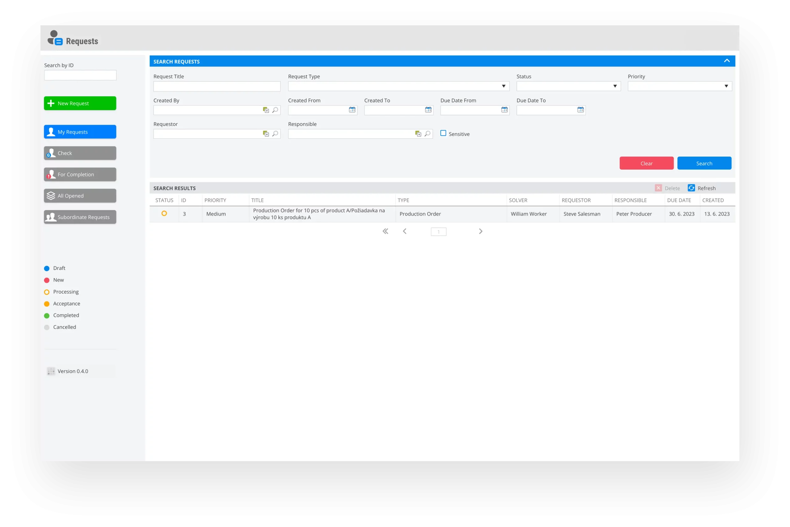Click the Acceptance orange legend dot
Screen dimensions: 790x527
click(47, 304)
